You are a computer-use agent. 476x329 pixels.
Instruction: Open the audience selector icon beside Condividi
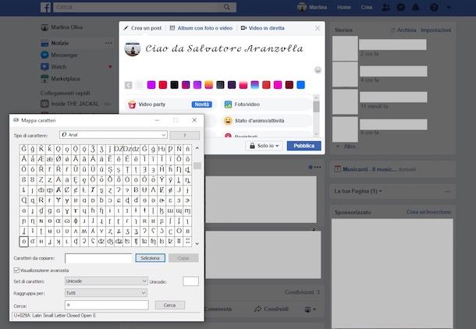click(311, 310)
